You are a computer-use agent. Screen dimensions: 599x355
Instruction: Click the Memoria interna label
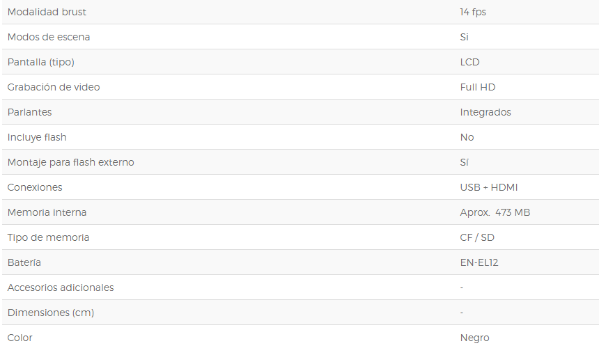[47, 212]
